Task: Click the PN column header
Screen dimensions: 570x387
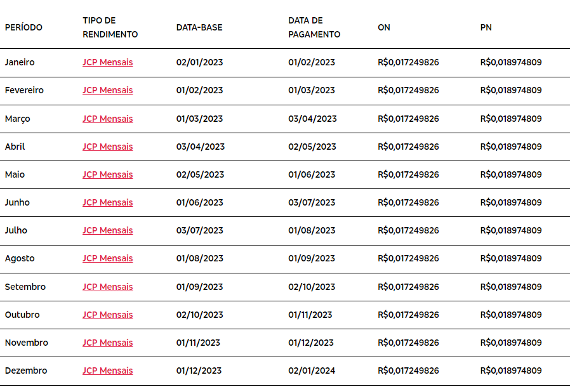Action: pyautogui.click(x=486, y=28)
